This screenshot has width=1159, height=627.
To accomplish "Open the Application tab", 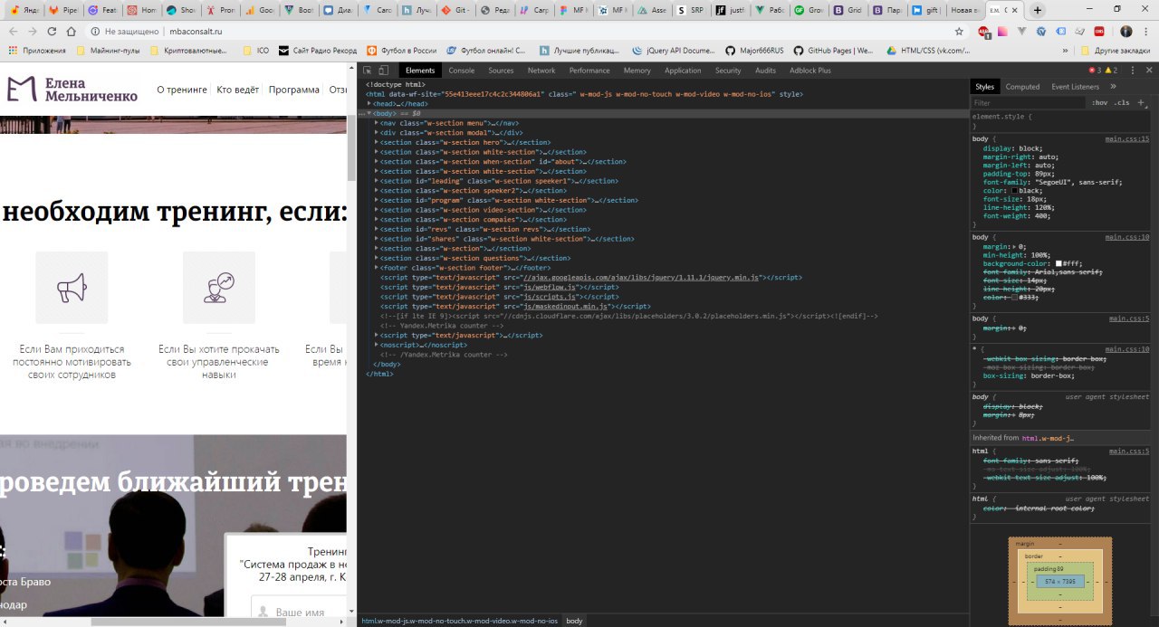I will [683, 71].
